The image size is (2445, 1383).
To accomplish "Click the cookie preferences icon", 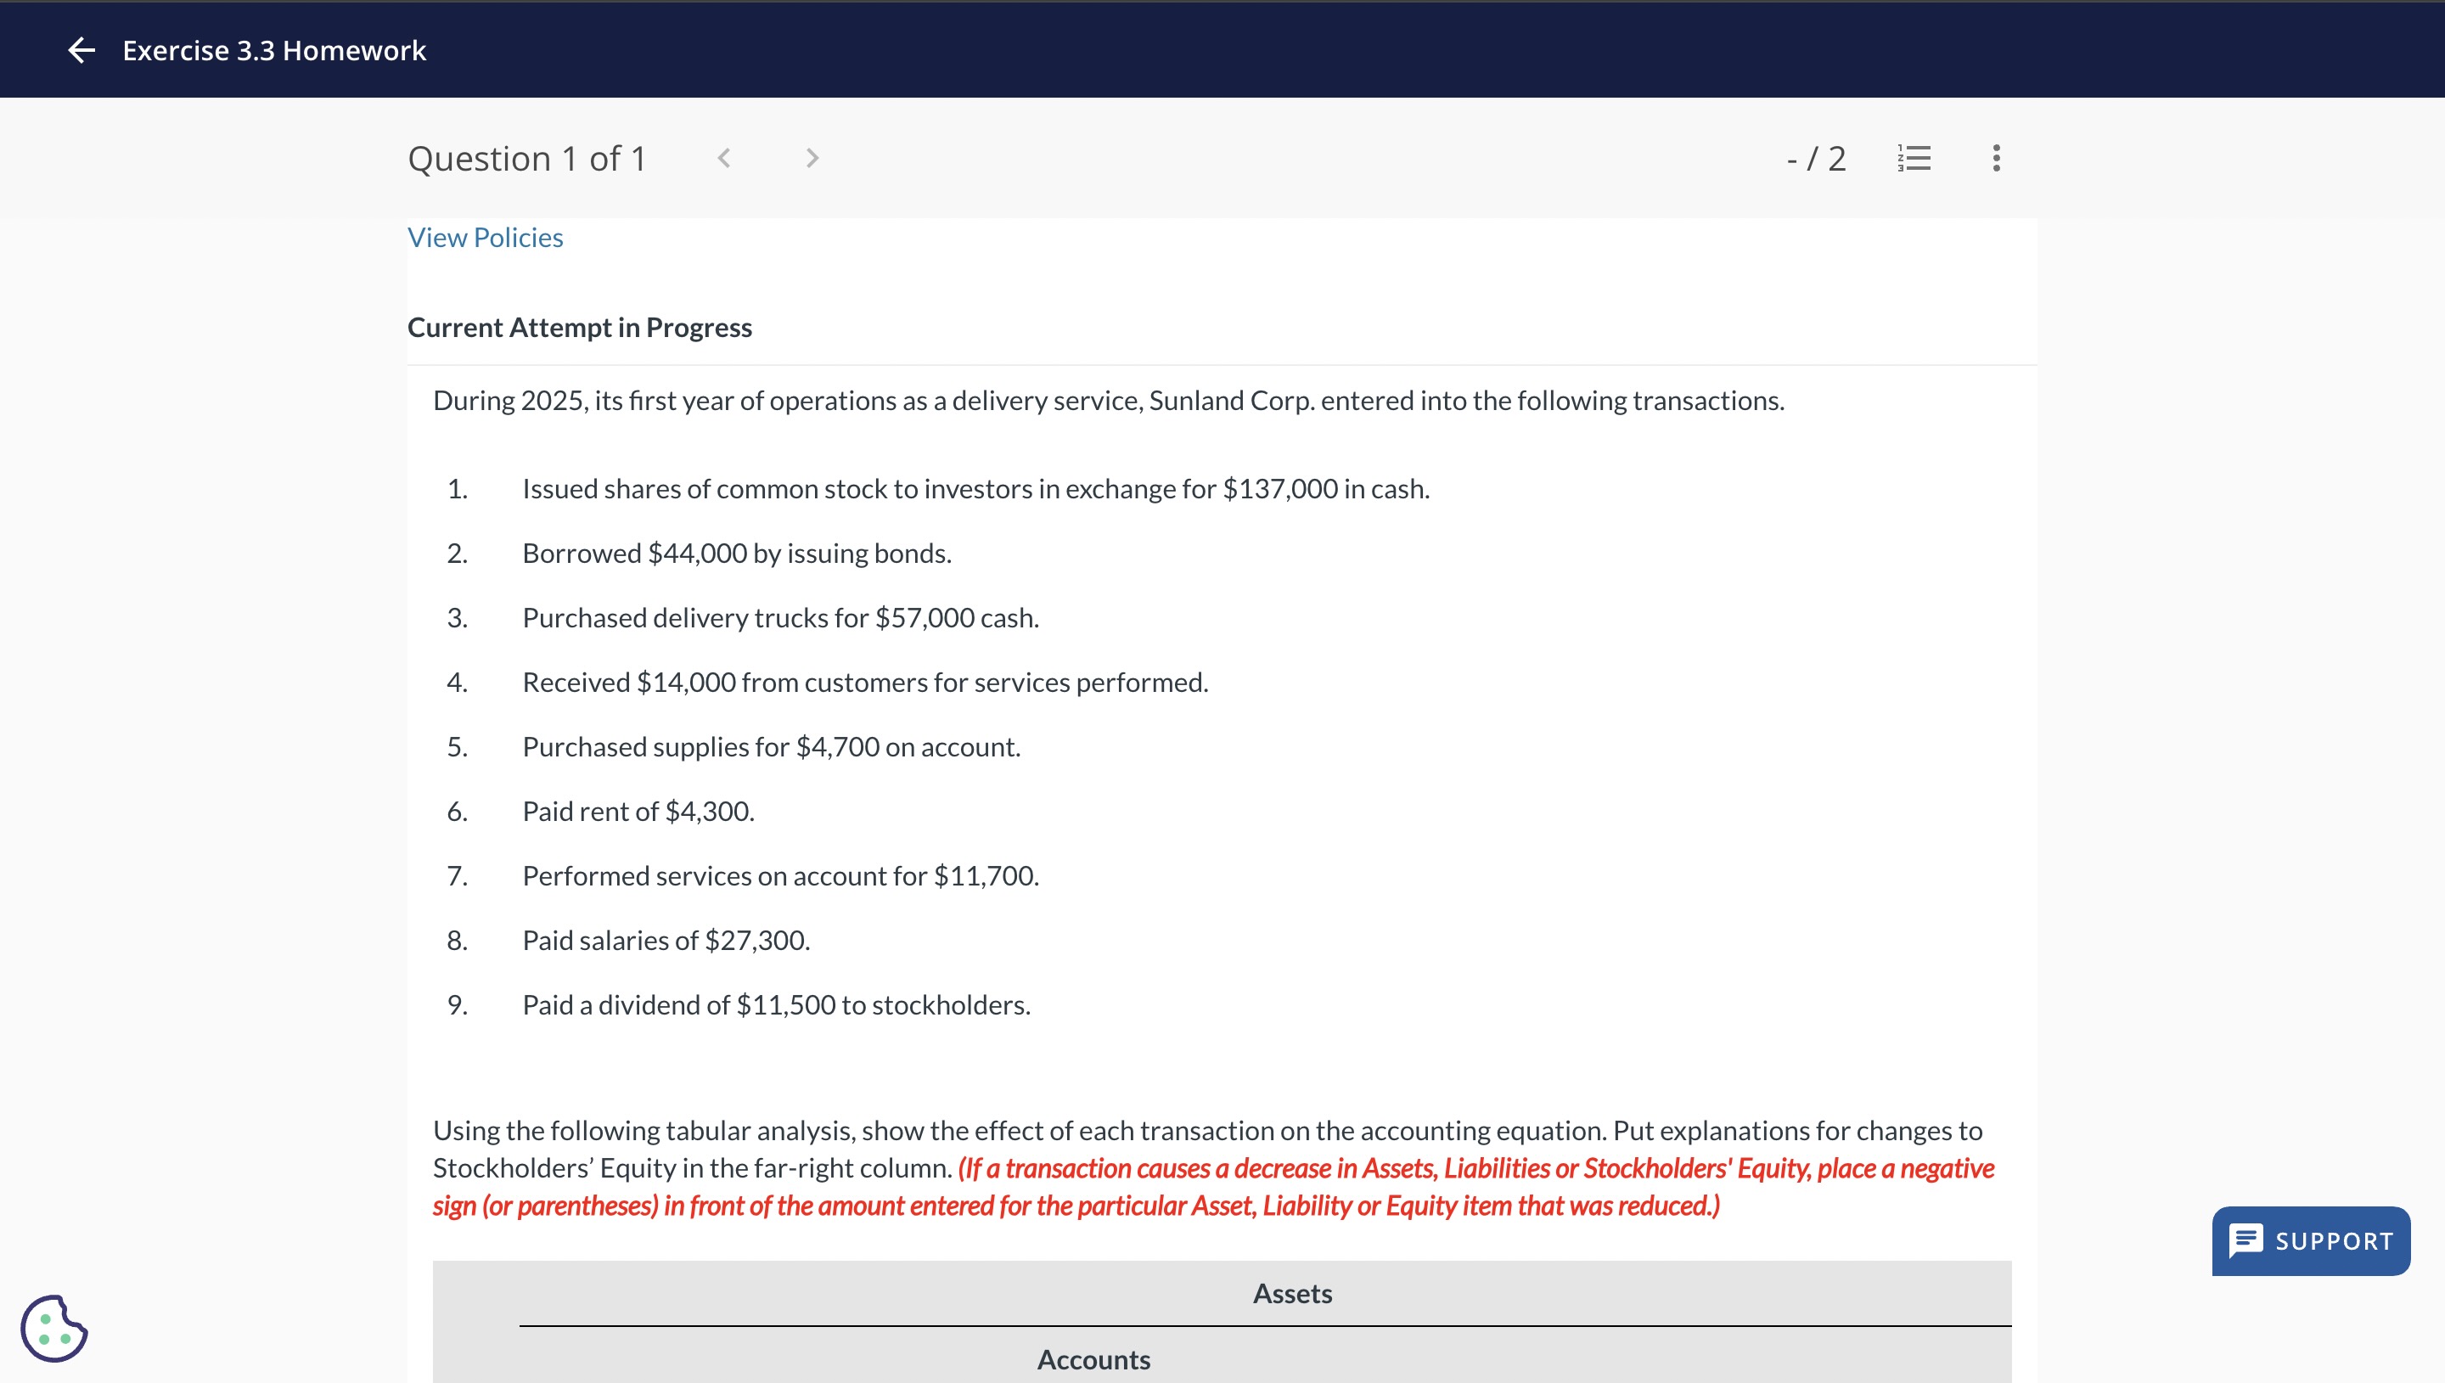I will click(54, 1328).
